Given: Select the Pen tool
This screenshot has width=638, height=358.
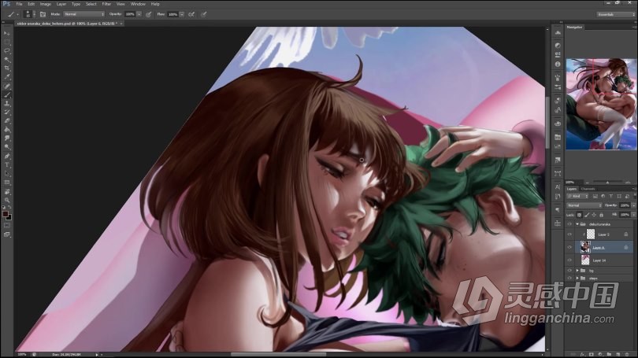Looking at the screenshot, I should coord(7,156).
